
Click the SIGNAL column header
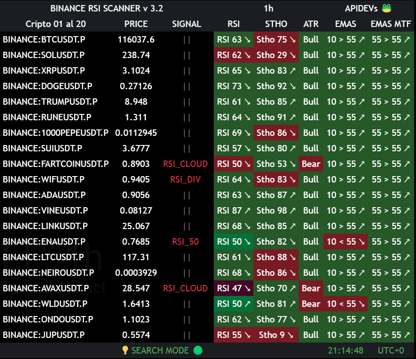click(x=186, y=24)
